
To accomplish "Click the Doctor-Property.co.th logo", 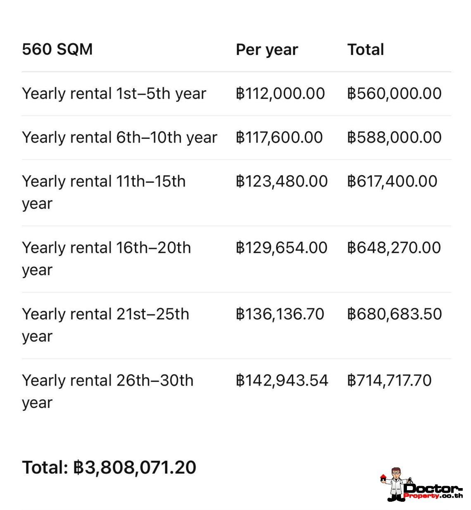I will tap(432, 491).
